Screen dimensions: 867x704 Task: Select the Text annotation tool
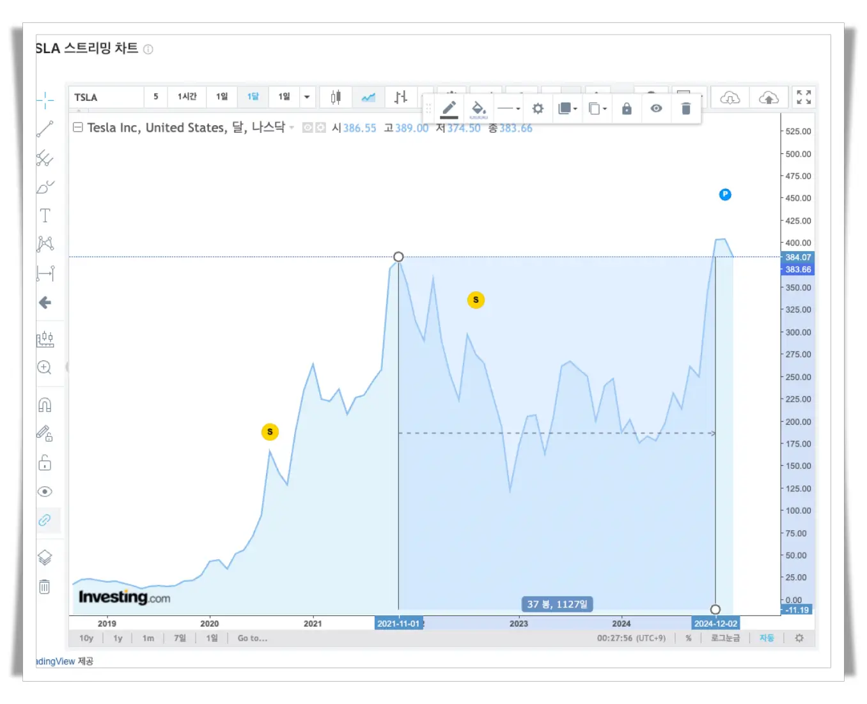point(45,215)
